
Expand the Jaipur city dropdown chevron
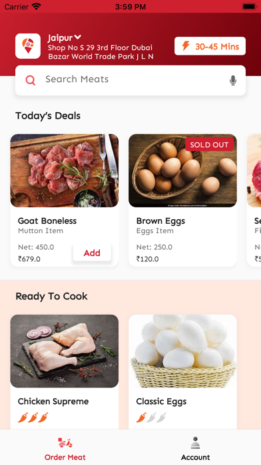coord(77,37)
